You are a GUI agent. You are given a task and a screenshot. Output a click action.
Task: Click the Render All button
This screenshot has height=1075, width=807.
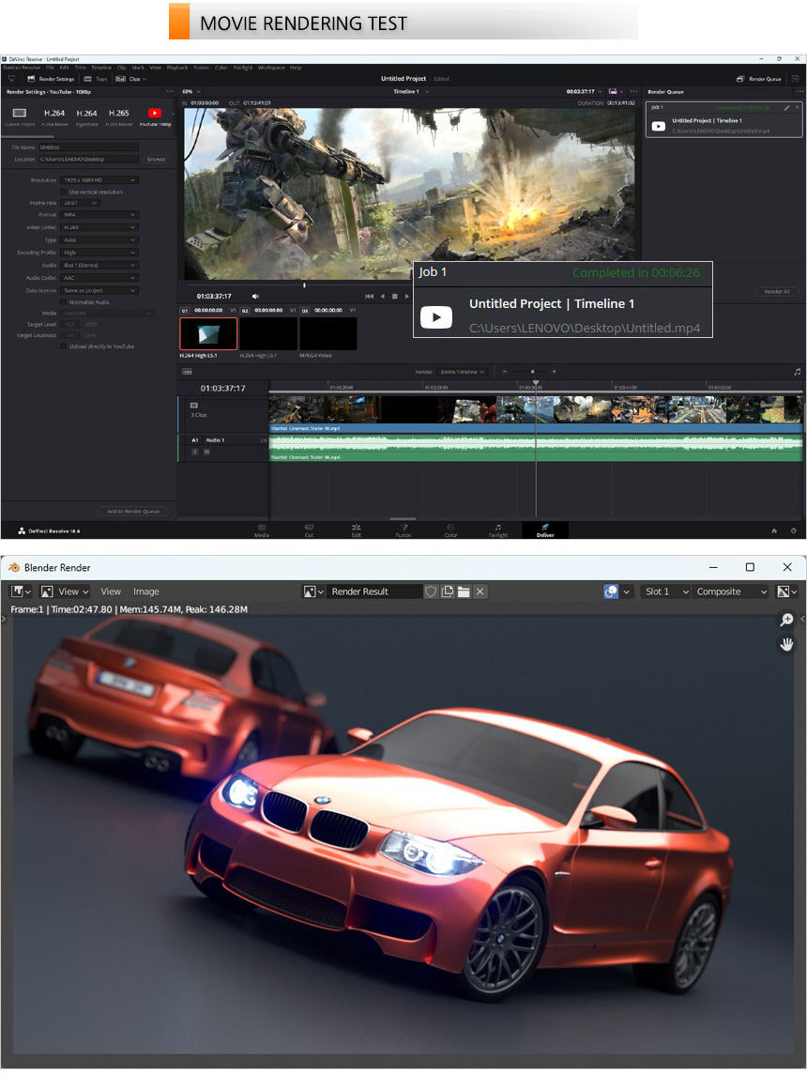point(777,291)
